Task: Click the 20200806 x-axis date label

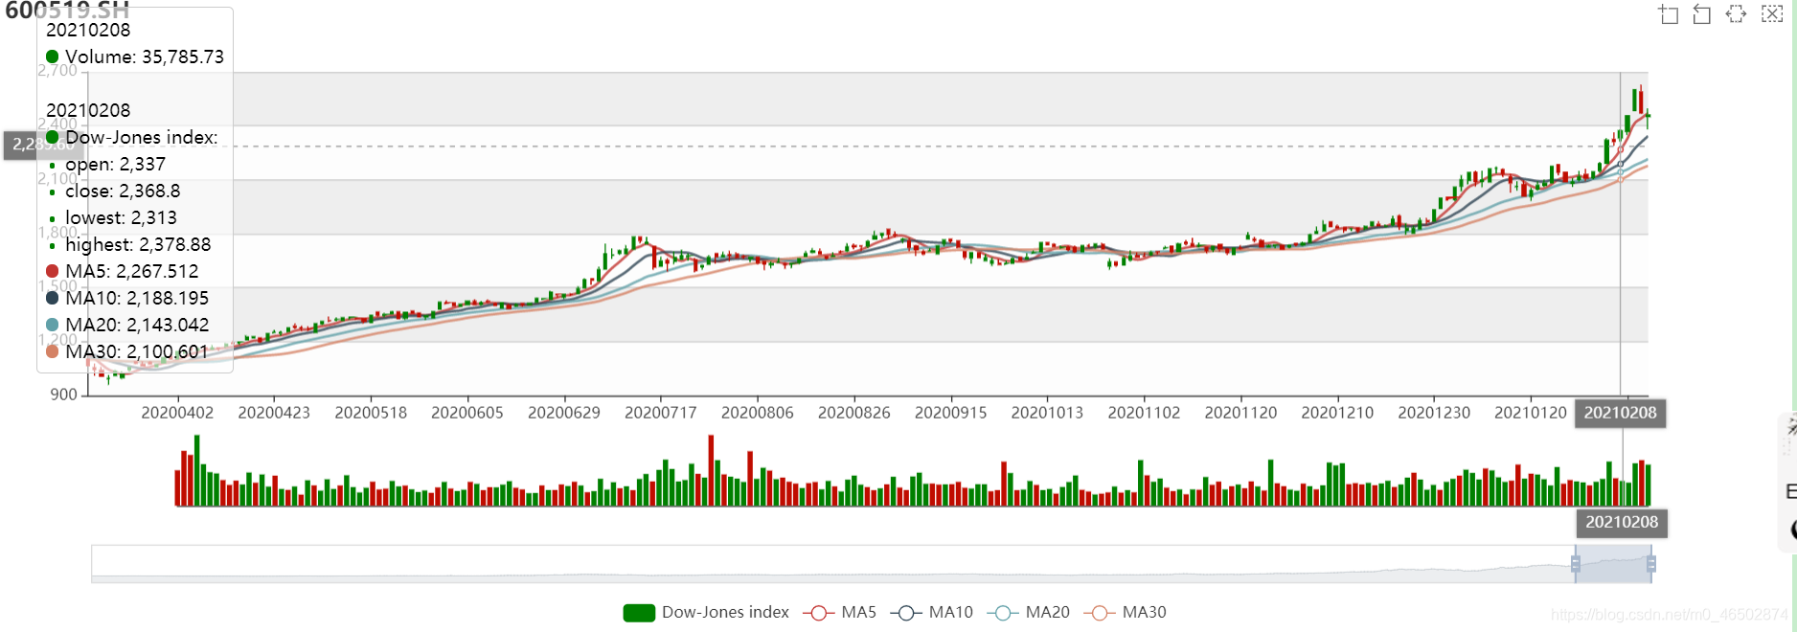Action: pos(758,413)
